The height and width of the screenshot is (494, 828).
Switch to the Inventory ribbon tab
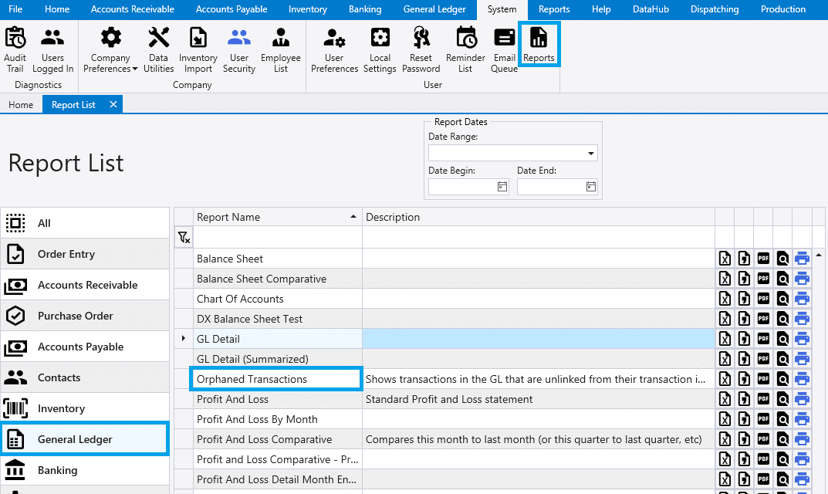click(308, 9)
